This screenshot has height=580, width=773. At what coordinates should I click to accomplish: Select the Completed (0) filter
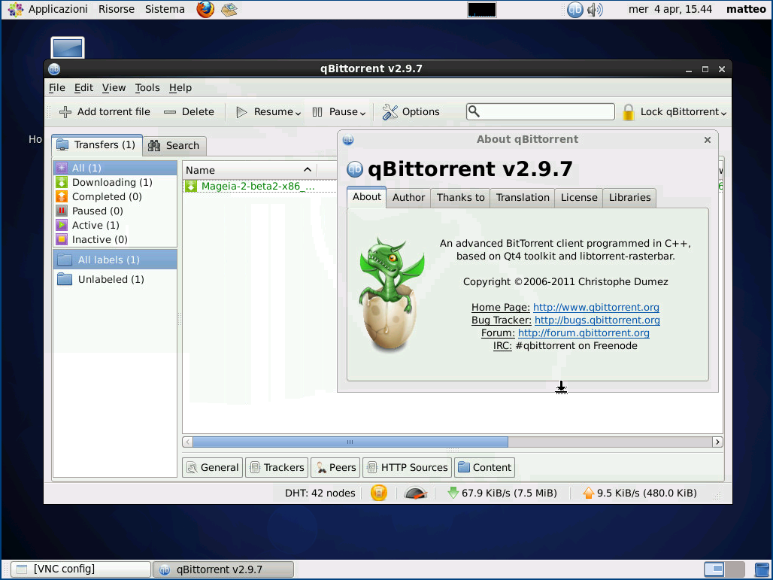[106, 197]
